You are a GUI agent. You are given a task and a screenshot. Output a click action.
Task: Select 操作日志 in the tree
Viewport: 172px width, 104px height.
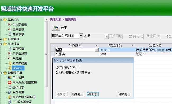pyautogui.click(x=18, y=87)
